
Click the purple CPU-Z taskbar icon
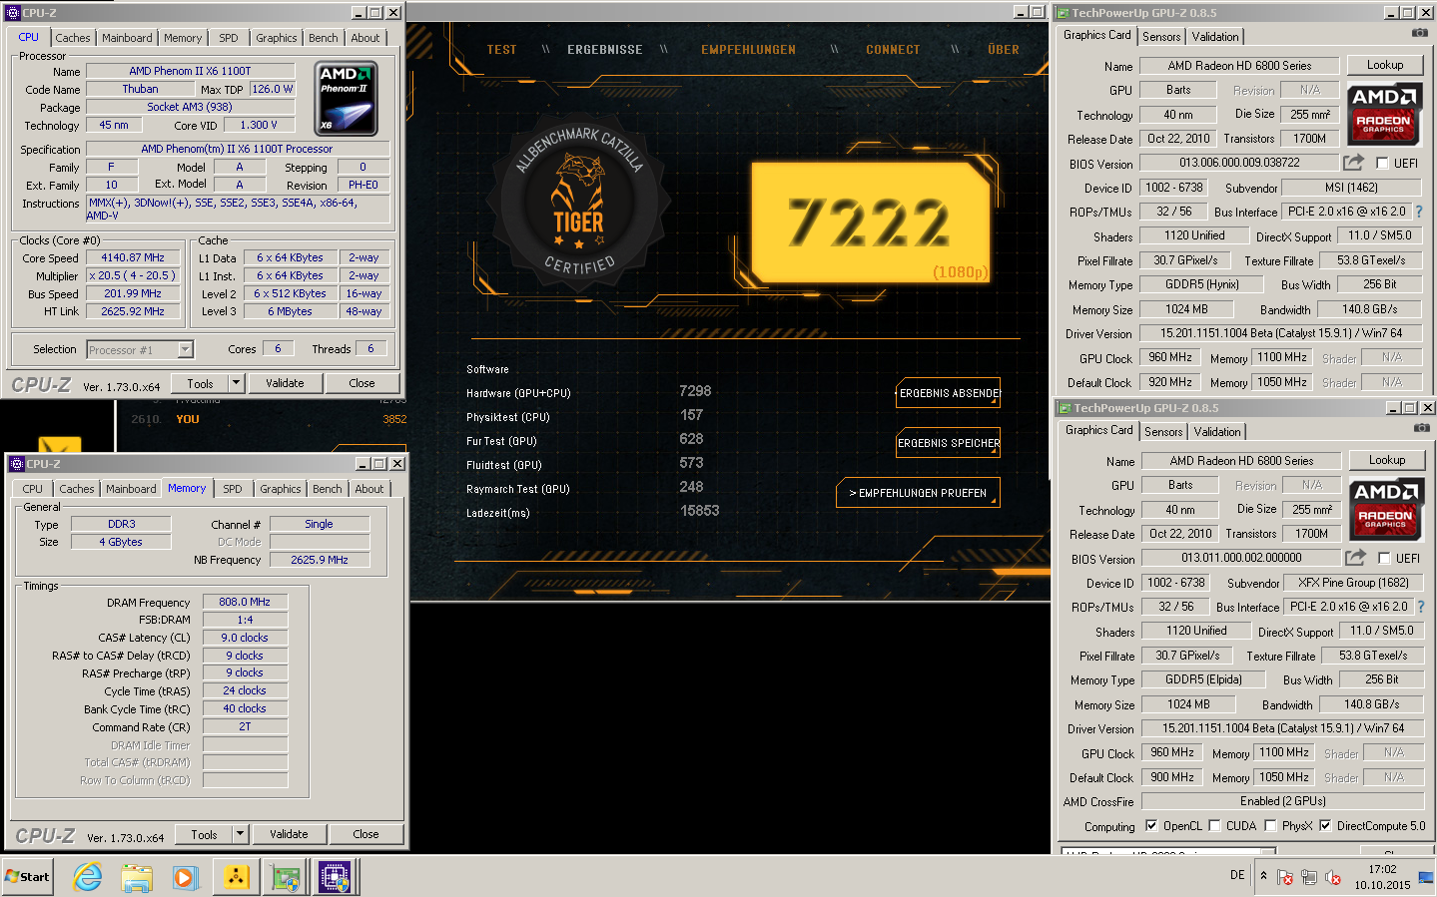click(x=335, y=877)
